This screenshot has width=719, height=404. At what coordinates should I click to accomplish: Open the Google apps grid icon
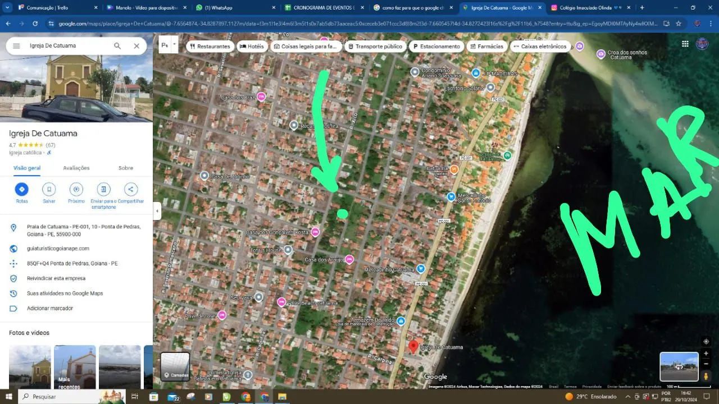point(685,44)
